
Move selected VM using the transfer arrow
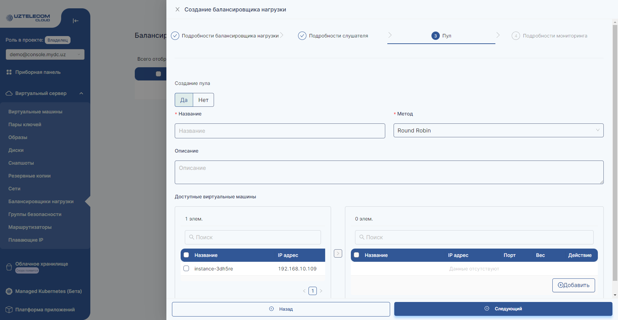[x=338, y=253]
